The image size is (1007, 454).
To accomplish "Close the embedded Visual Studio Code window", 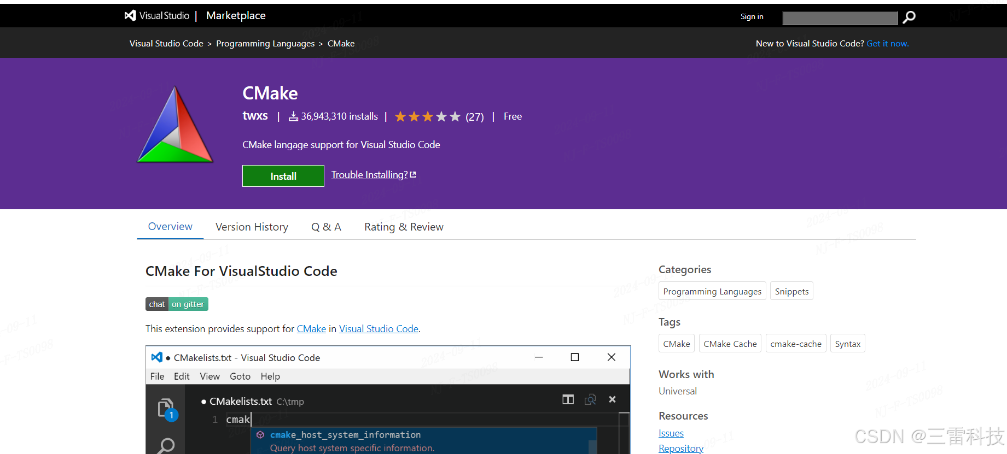I will tap(612, 357).
